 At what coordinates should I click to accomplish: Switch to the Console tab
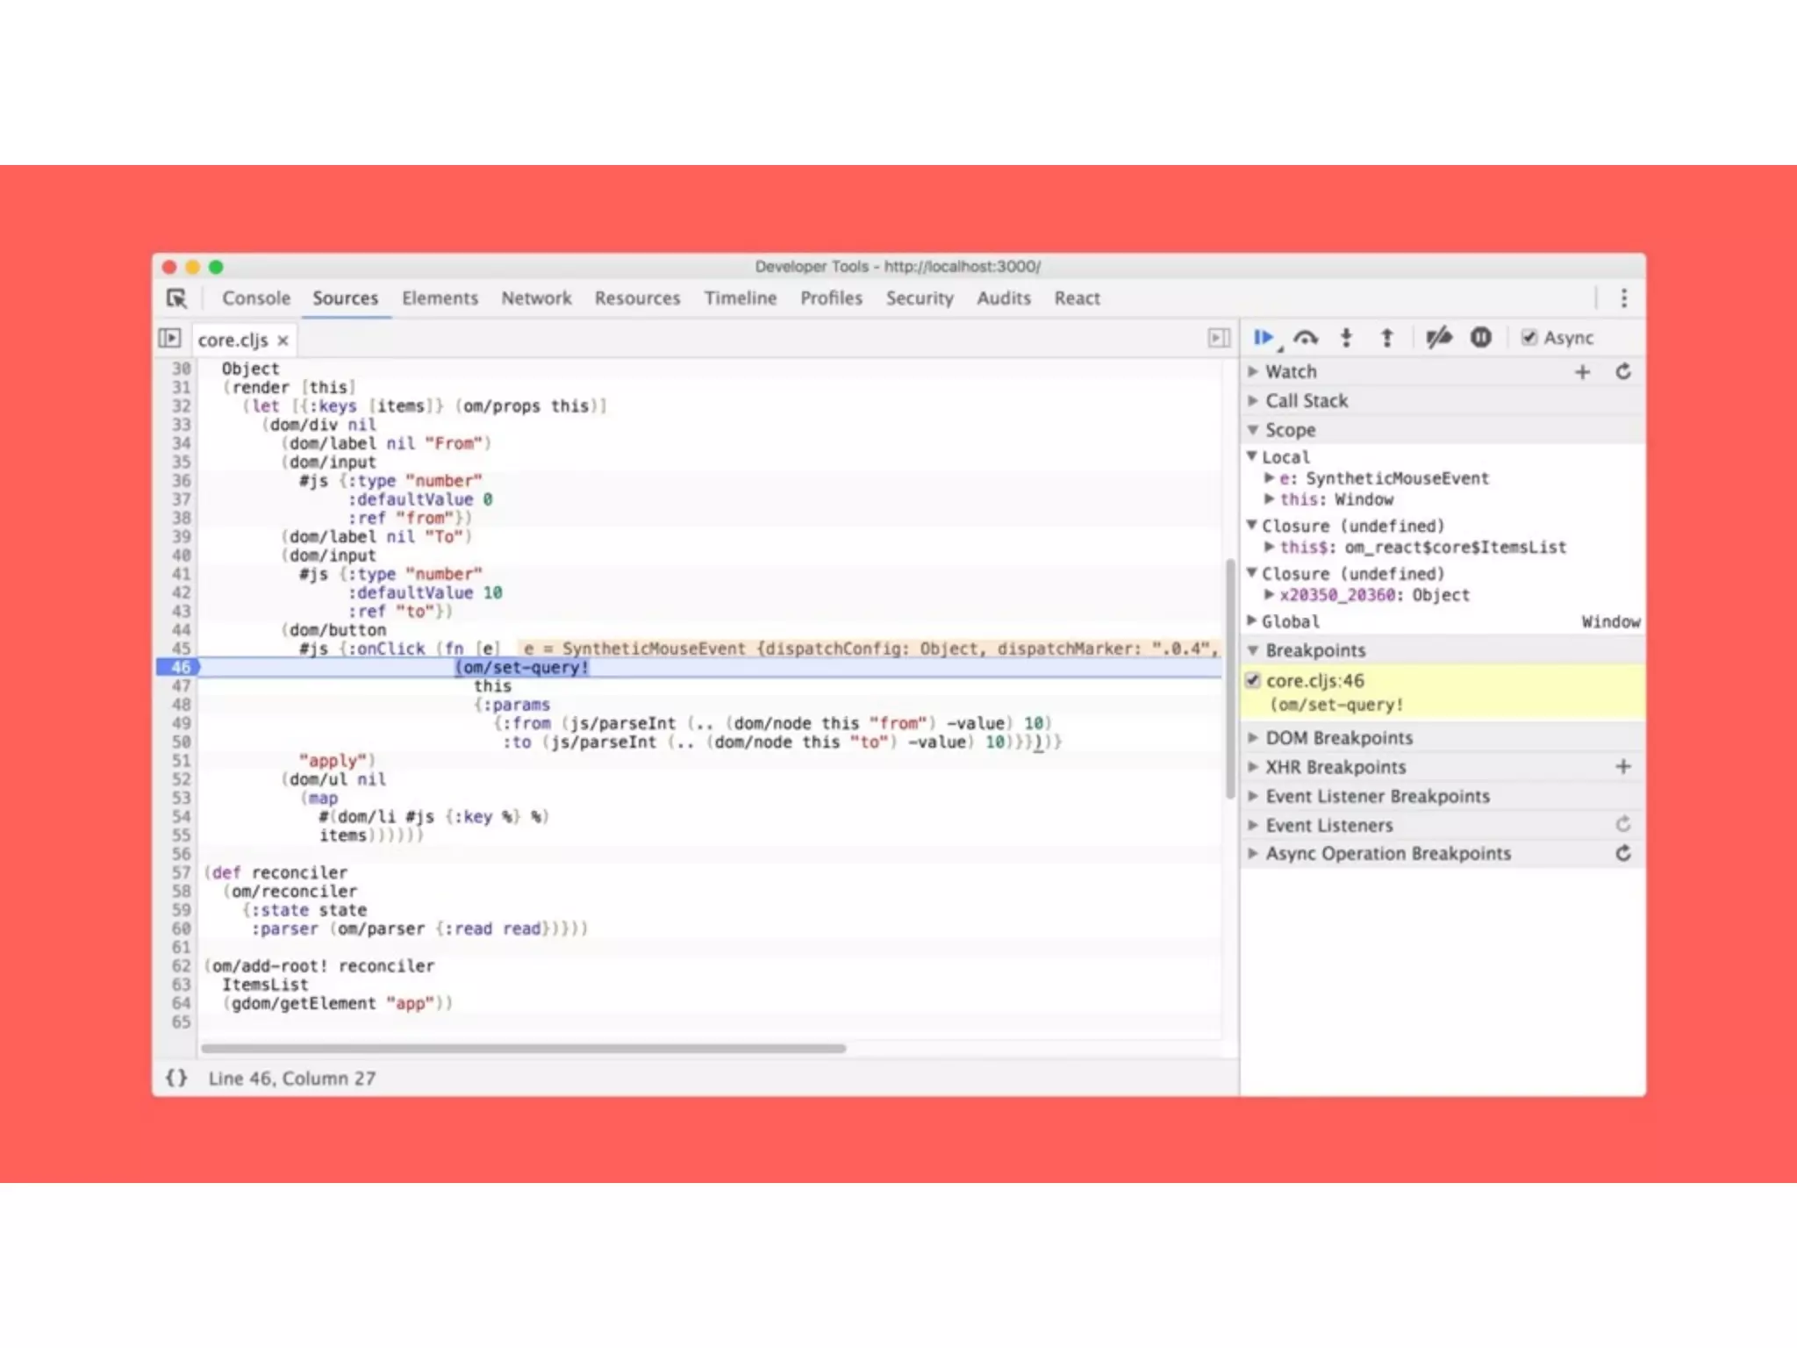tap(255, 298)
